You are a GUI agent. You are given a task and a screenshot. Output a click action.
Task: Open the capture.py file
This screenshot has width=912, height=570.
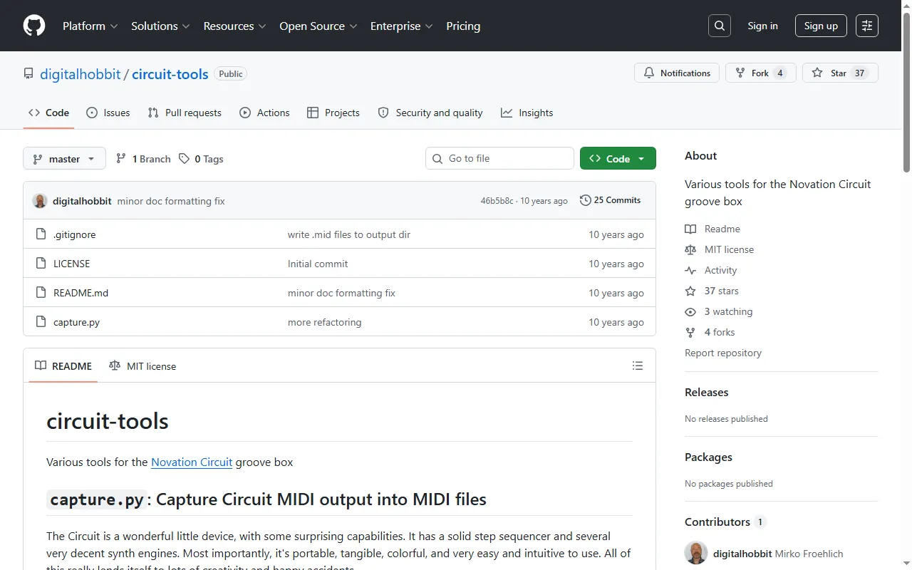click(76, 322)
